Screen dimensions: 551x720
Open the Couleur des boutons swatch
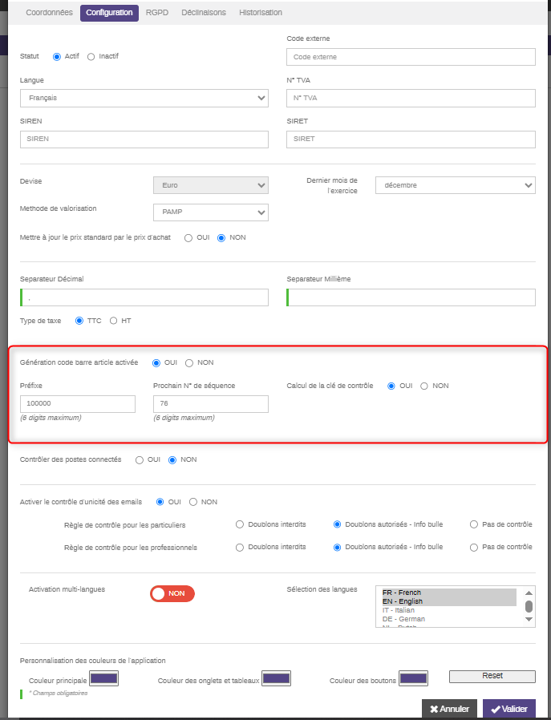[x=413, y=678]
